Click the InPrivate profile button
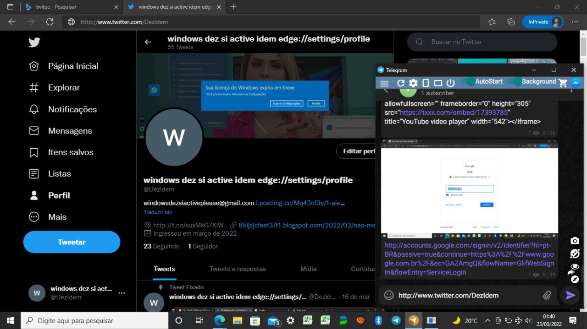Image resolution: width=587 pixels, height=329 pixels. tap(543, 22)
